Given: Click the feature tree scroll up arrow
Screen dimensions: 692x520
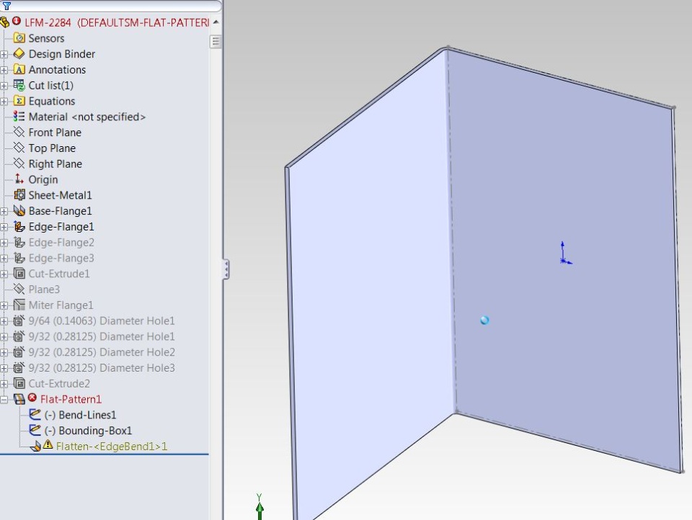Looking at the screenshot, I should [216, 22].
